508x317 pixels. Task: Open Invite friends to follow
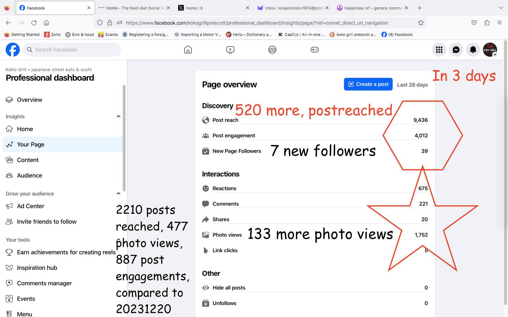click(62, 222)
